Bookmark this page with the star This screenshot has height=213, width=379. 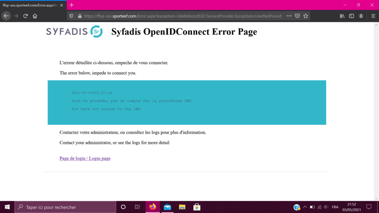click(x=306, y=16)
